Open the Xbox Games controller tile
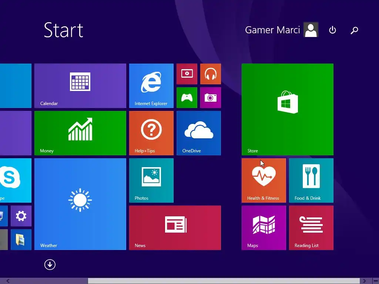This screenshot has height=284, width=379. click(187, 98)
